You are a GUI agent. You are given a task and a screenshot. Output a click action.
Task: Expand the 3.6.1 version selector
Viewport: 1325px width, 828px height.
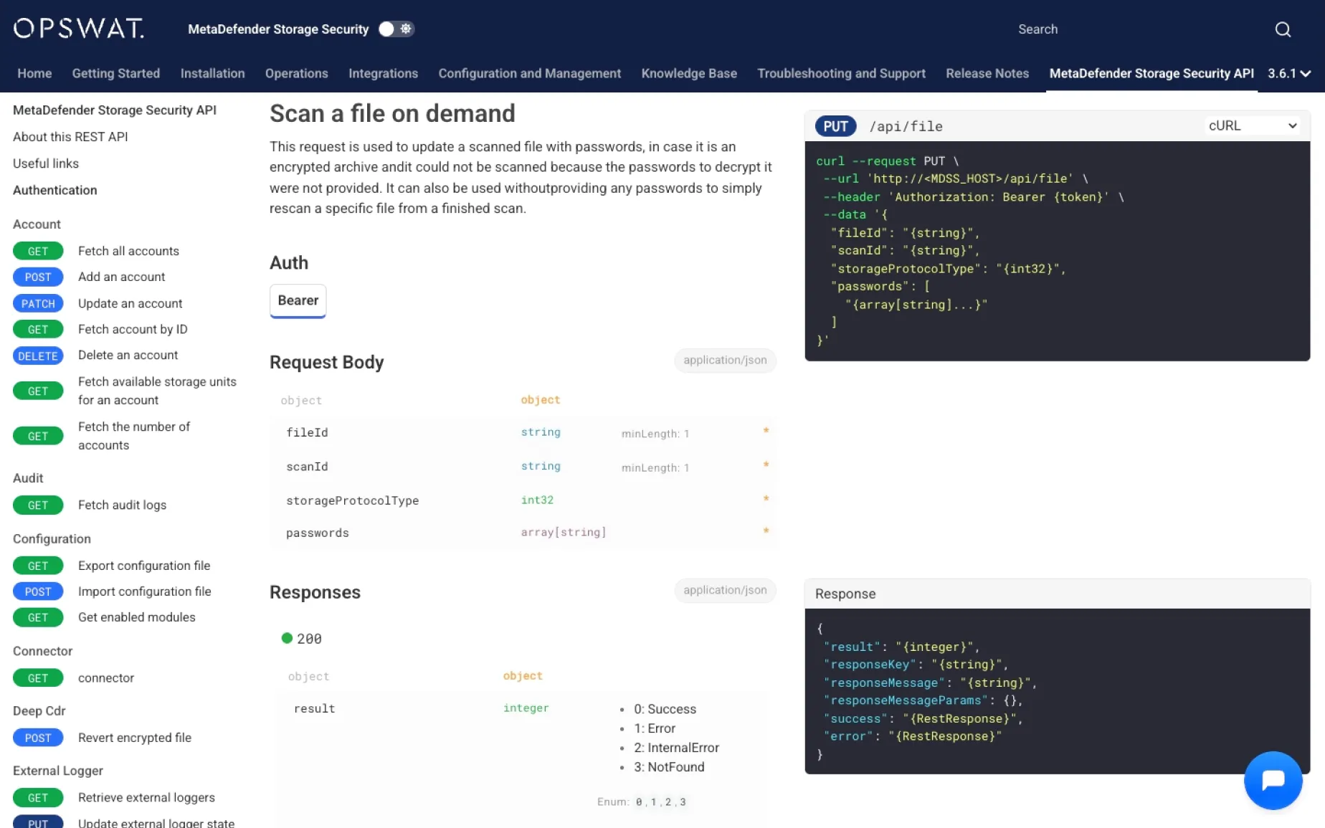(1288, 73)
